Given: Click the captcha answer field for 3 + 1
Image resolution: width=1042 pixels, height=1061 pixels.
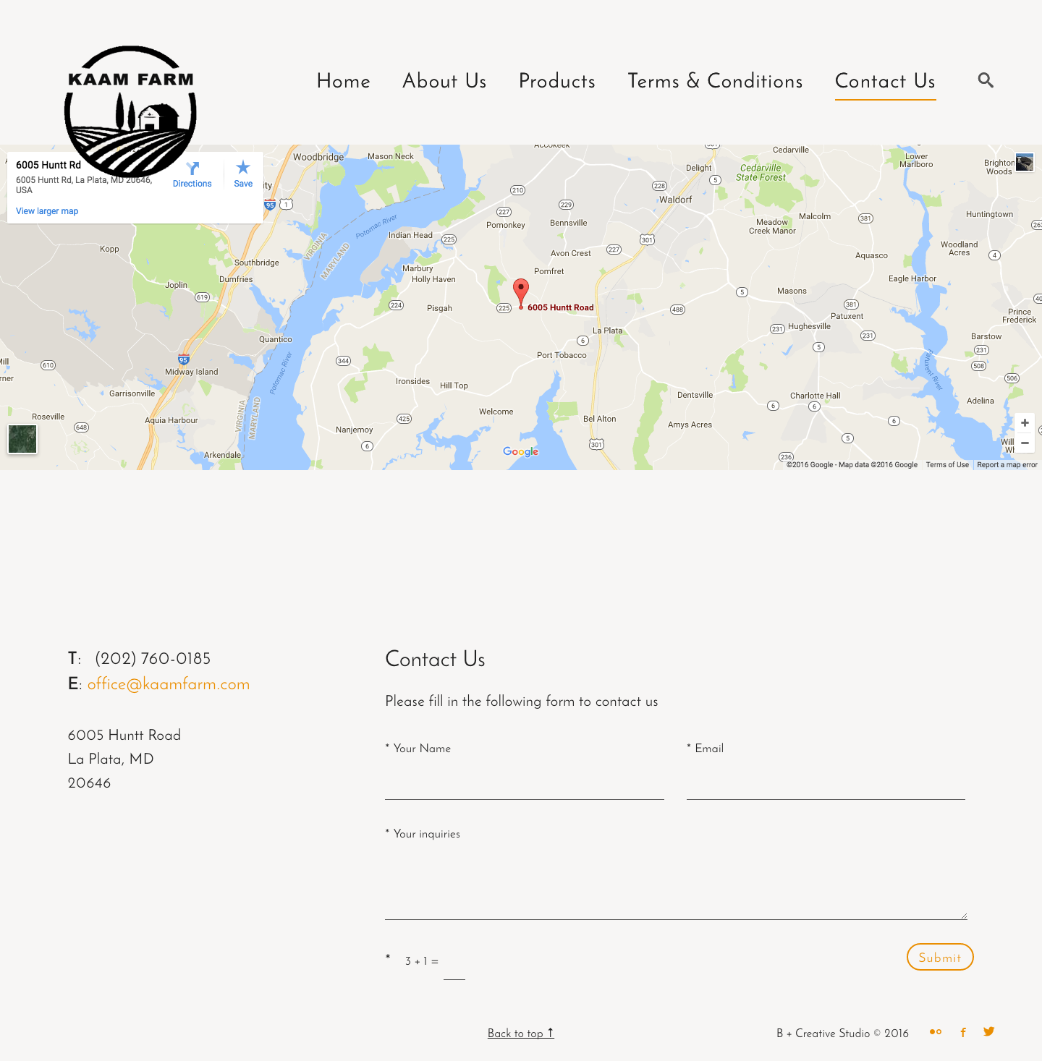Looking at the screenshot, I should tap(454, 967).
